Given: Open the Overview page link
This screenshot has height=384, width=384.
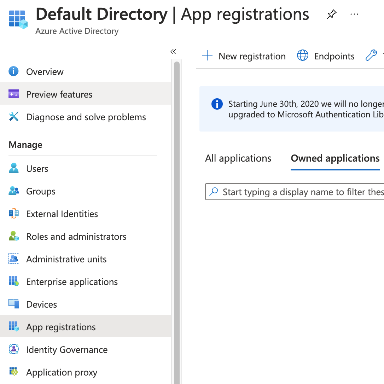Looking at the screenshot, I should click(x=45, y=71).
